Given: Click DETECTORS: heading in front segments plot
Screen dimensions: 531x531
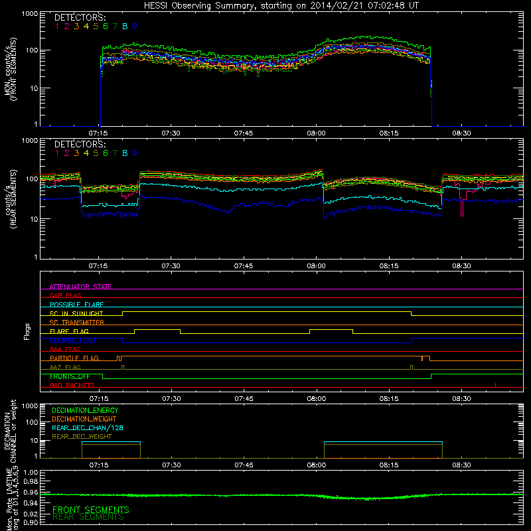Looking at the screenshot, I should coord(80,18).
